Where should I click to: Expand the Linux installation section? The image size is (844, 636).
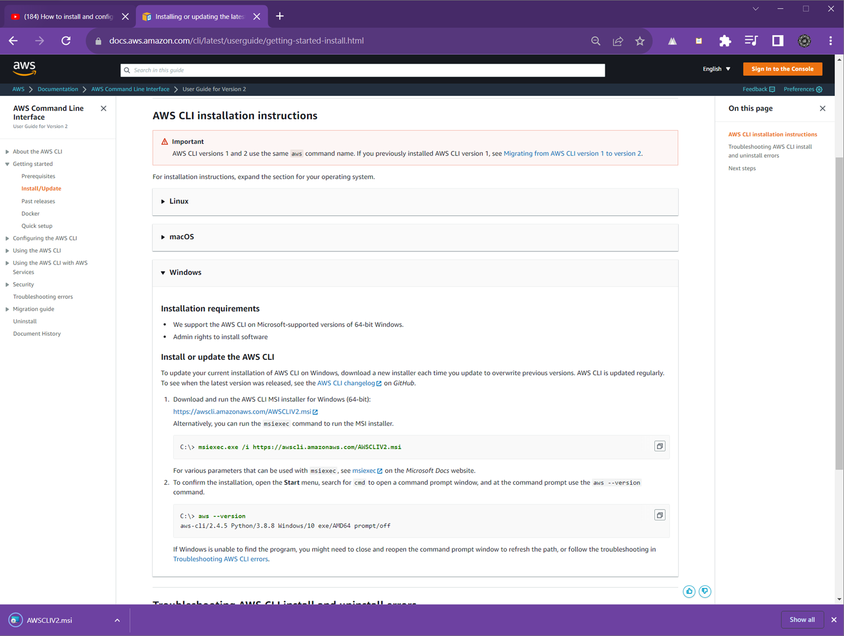[x=179, y=202]
